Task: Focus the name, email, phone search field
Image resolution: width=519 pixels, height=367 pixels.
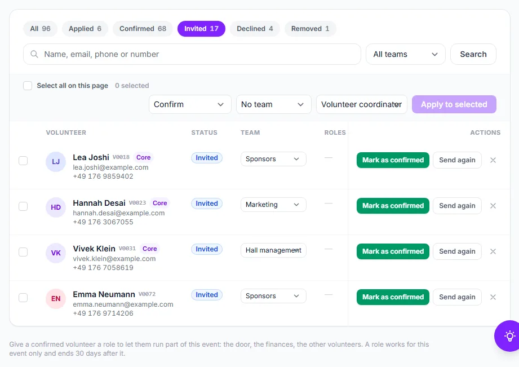Action: 192,54
